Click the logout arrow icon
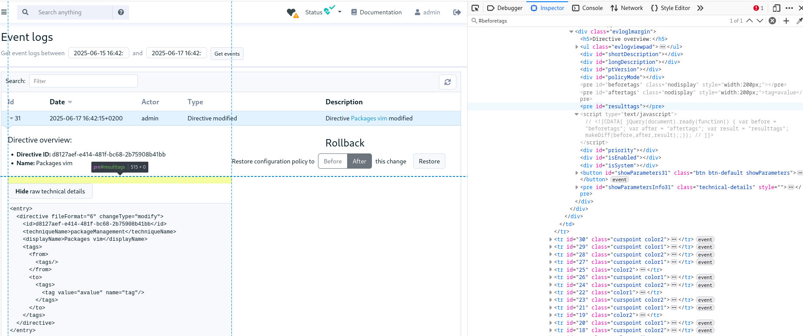The image size is (803, 336). coord(457,12)
